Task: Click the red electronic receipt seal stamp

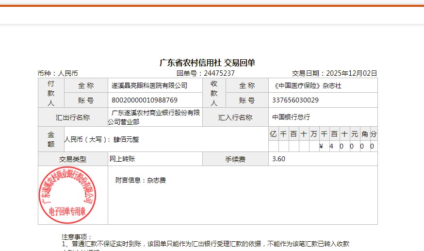Action: tap(67, 195)
